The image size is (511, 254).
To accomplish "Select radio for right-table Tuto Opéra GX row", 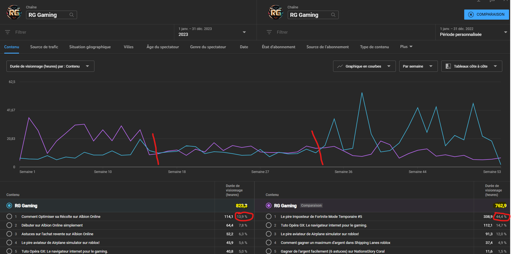I will [269, 225].
